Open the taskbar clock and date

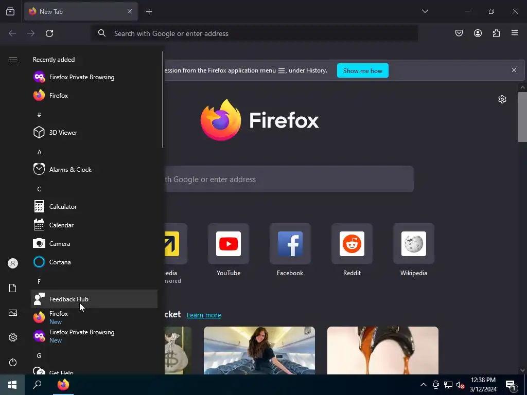483,385
